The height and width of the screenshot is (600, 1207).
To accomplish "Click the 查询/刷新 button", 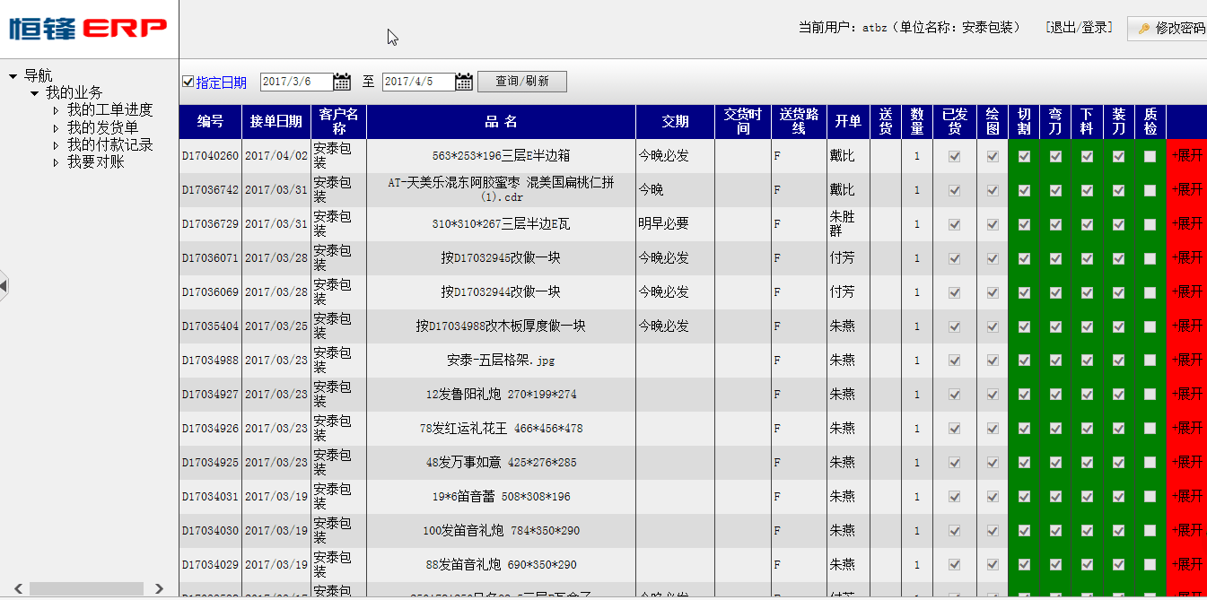I will (x=521, y=82).
